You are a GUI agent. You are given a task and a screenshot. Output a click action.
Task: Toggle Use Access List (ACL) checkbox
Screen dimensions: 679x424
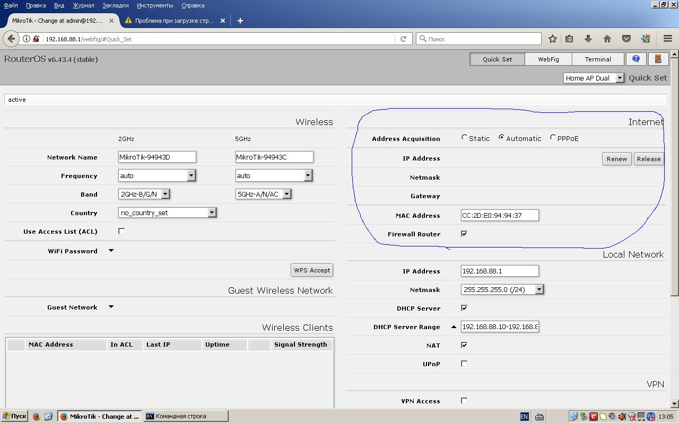point(121,231)
